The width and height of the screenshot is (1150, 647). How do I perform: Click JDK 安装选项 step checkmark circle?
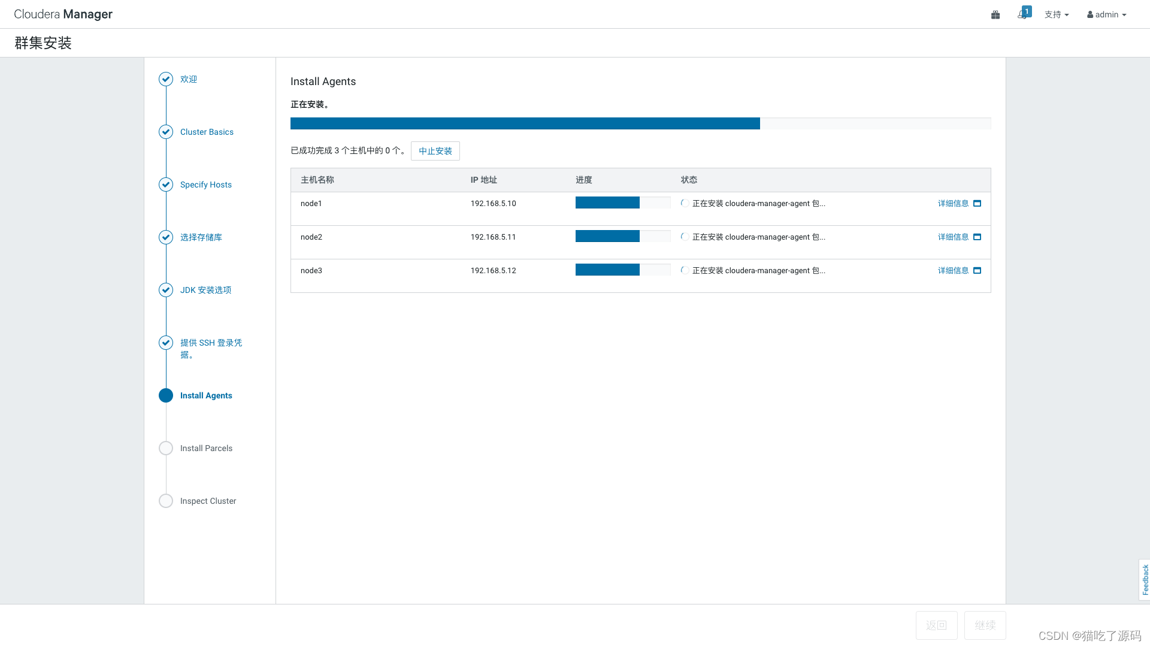(x=166, y=290)
